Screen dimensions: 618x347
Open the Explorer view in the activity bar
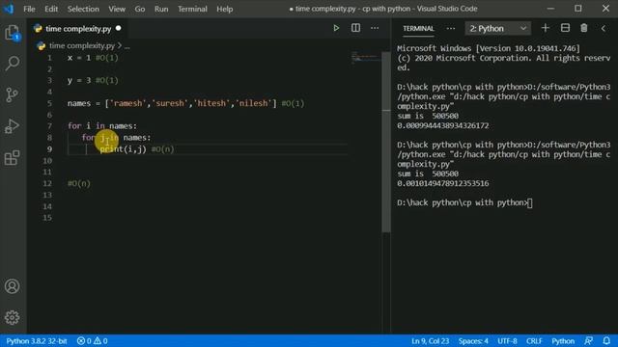pos(13,32)
